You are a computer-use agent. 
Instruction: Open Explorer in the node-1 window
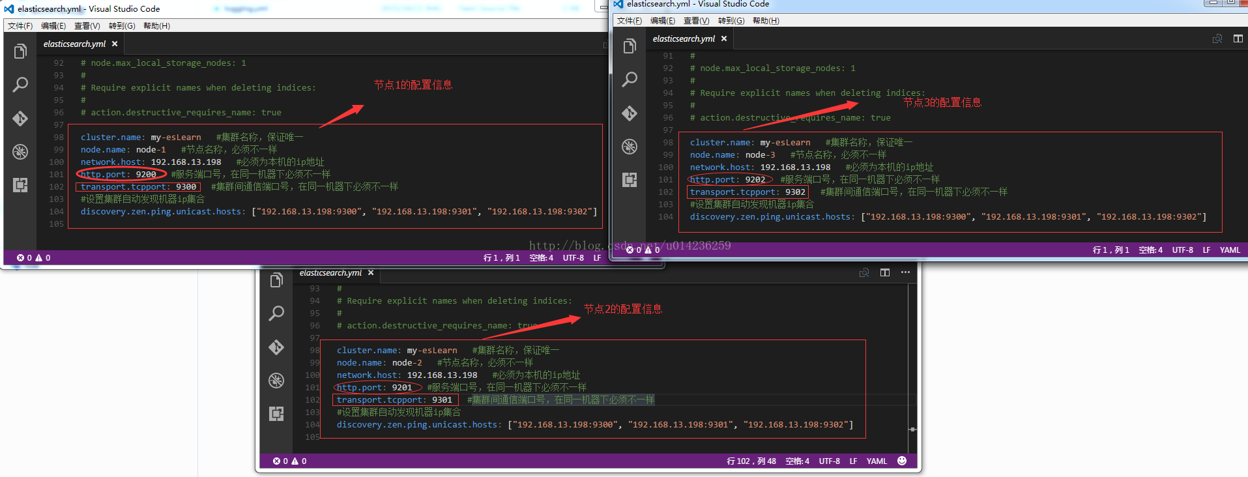tap(20, 51)
